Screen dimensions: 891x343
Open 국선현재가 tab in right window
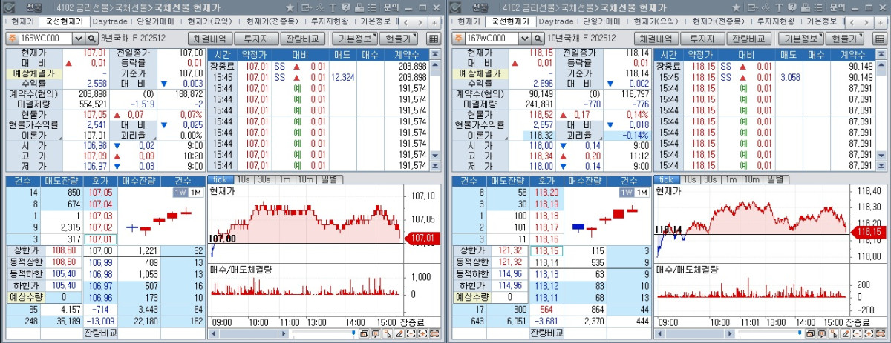pyautogui.click(x=510, y=21)
